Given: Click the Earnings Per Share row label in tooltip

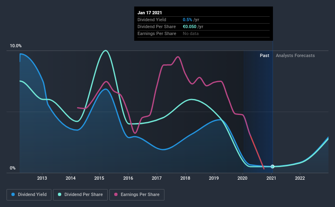Looking at the screenshot, I should [157, 33].
